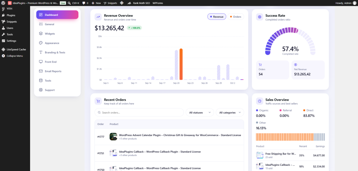Image resolution: width=358 pixels, height=171 pixels.
Task: Click the Orders 54 stat card
Action: (272, 70)
